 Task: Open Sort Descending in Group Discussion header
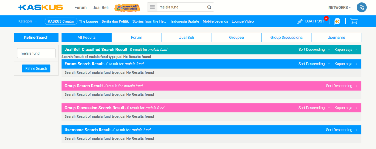tap(314, 108)
